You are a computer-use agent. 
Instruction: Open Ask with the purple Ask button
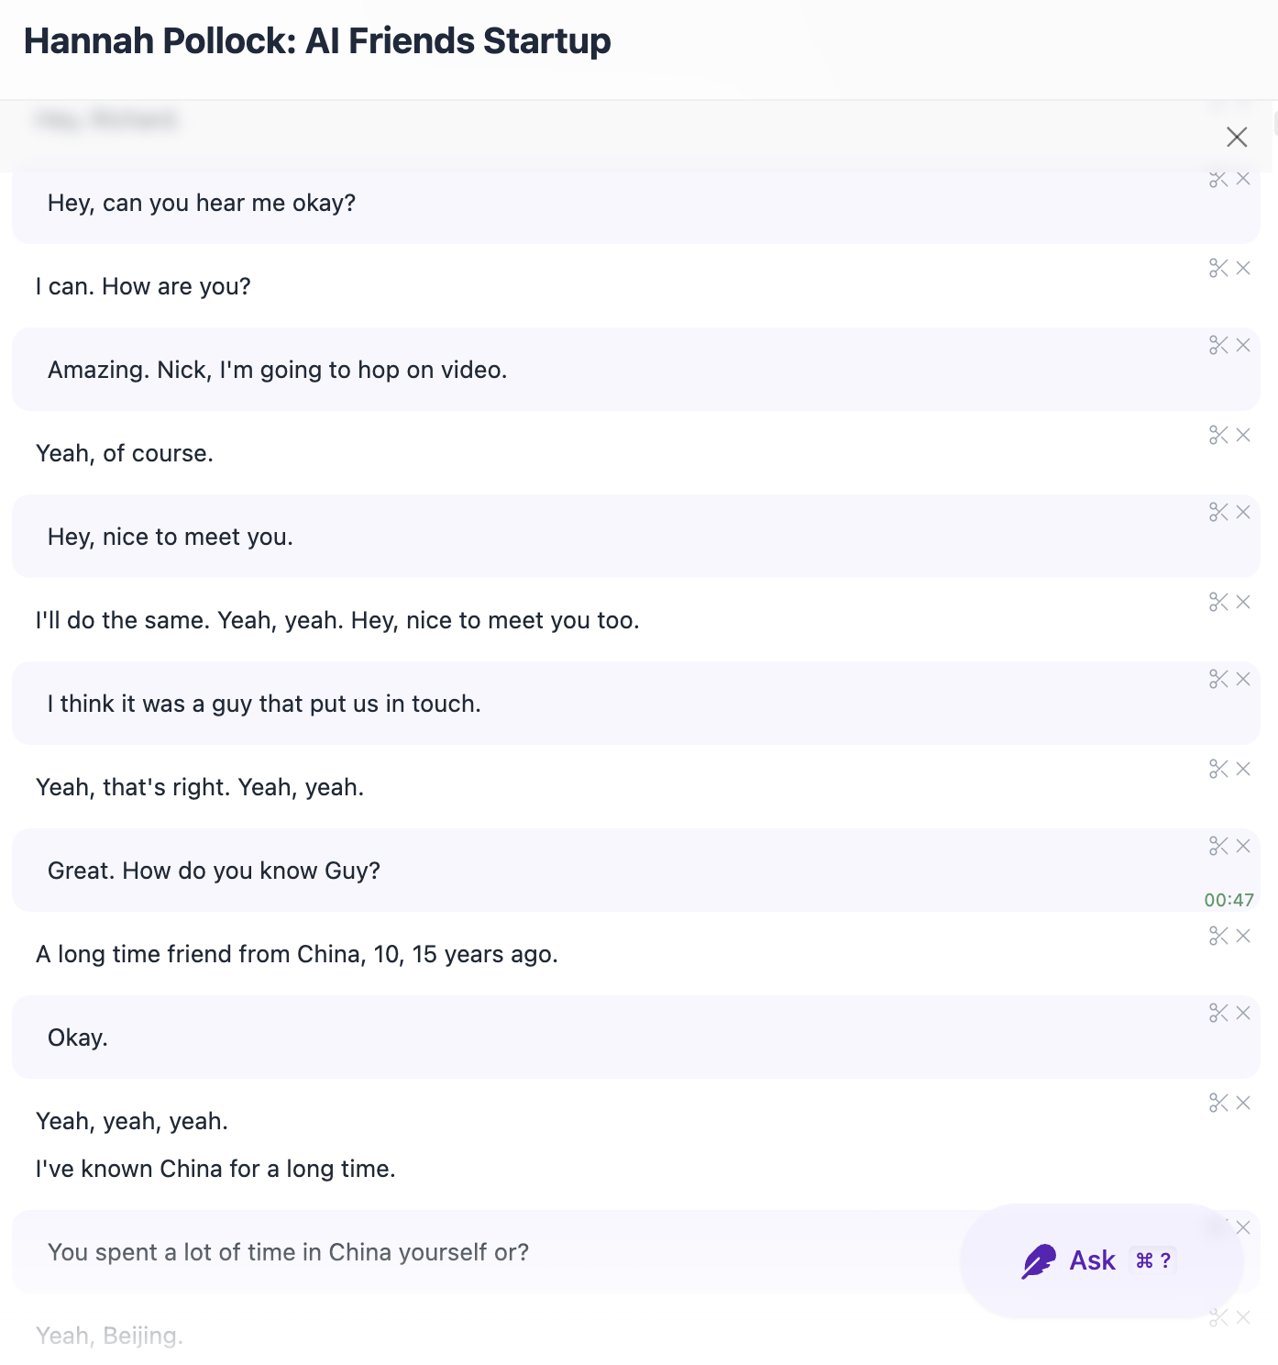pyautogui.click(x=1093, y=1260)
